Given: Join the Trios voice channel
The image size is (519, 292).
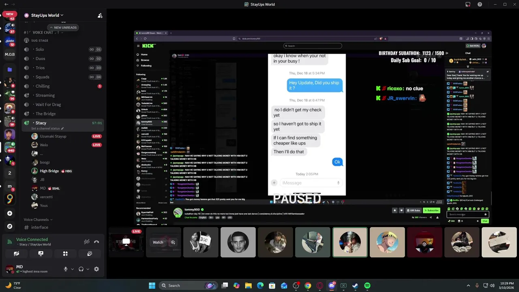Looking at the screenshot, I should pos(63,68).
